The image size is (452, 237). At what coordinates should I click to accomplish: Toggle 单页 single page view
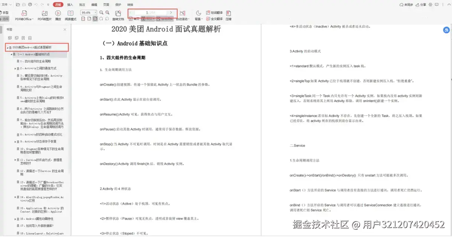(x=135, y=18)
